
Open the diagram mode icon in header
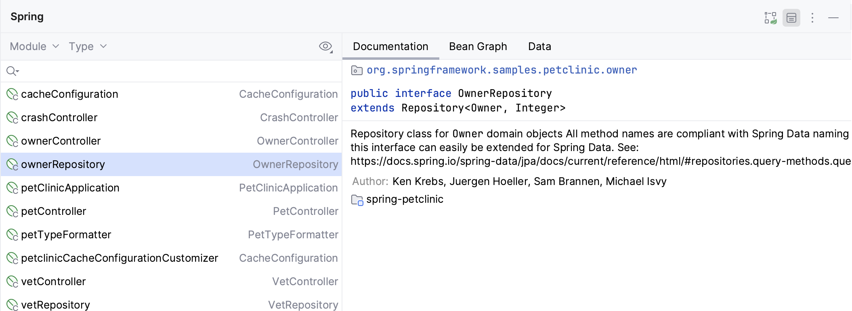[x=770, y=18]
